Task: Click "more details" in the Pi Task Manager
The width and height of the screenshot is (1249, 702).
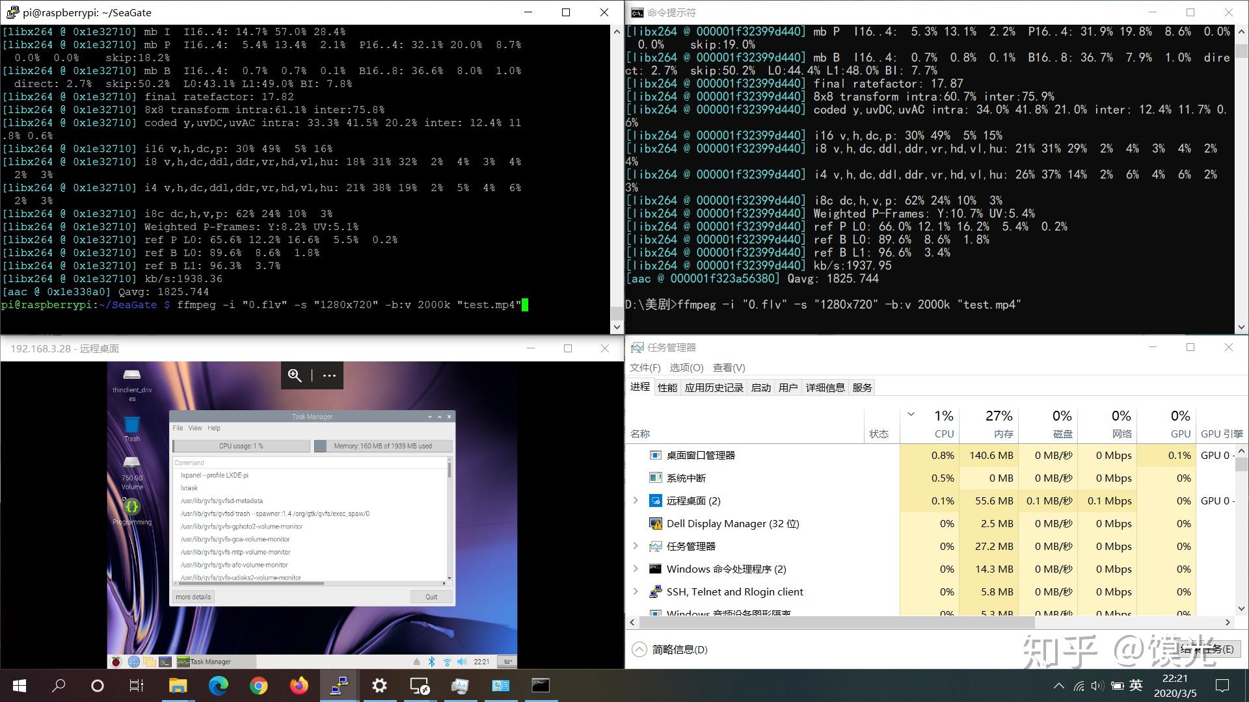Action: [193, 596]
